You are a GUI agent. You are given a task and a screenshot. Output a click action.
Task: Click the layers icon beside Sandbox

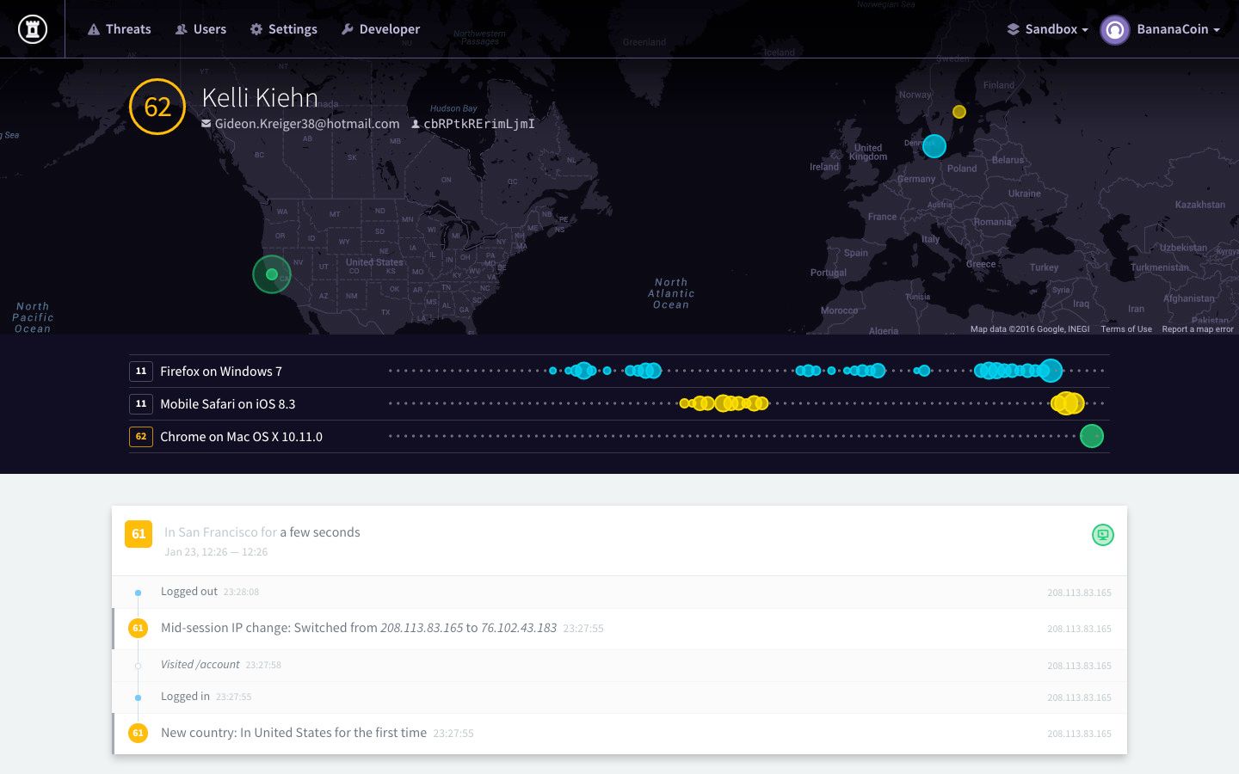coord(1014,28)
